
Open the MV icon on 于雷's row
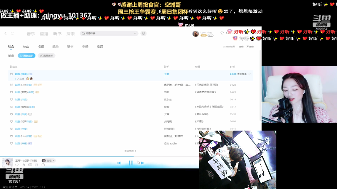coord(30,114)
